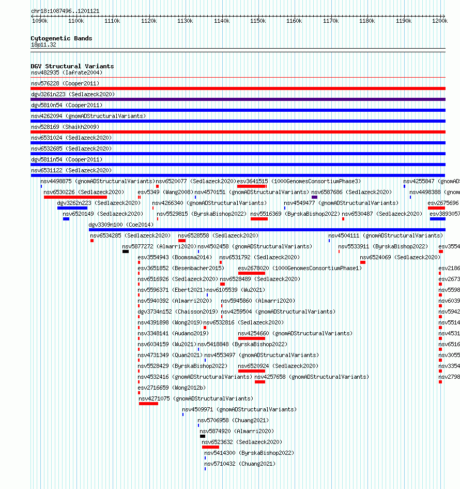Select nsv6534285 (Sedlazeck2020) label
The image size is (460, 489).
coord(130,236)
